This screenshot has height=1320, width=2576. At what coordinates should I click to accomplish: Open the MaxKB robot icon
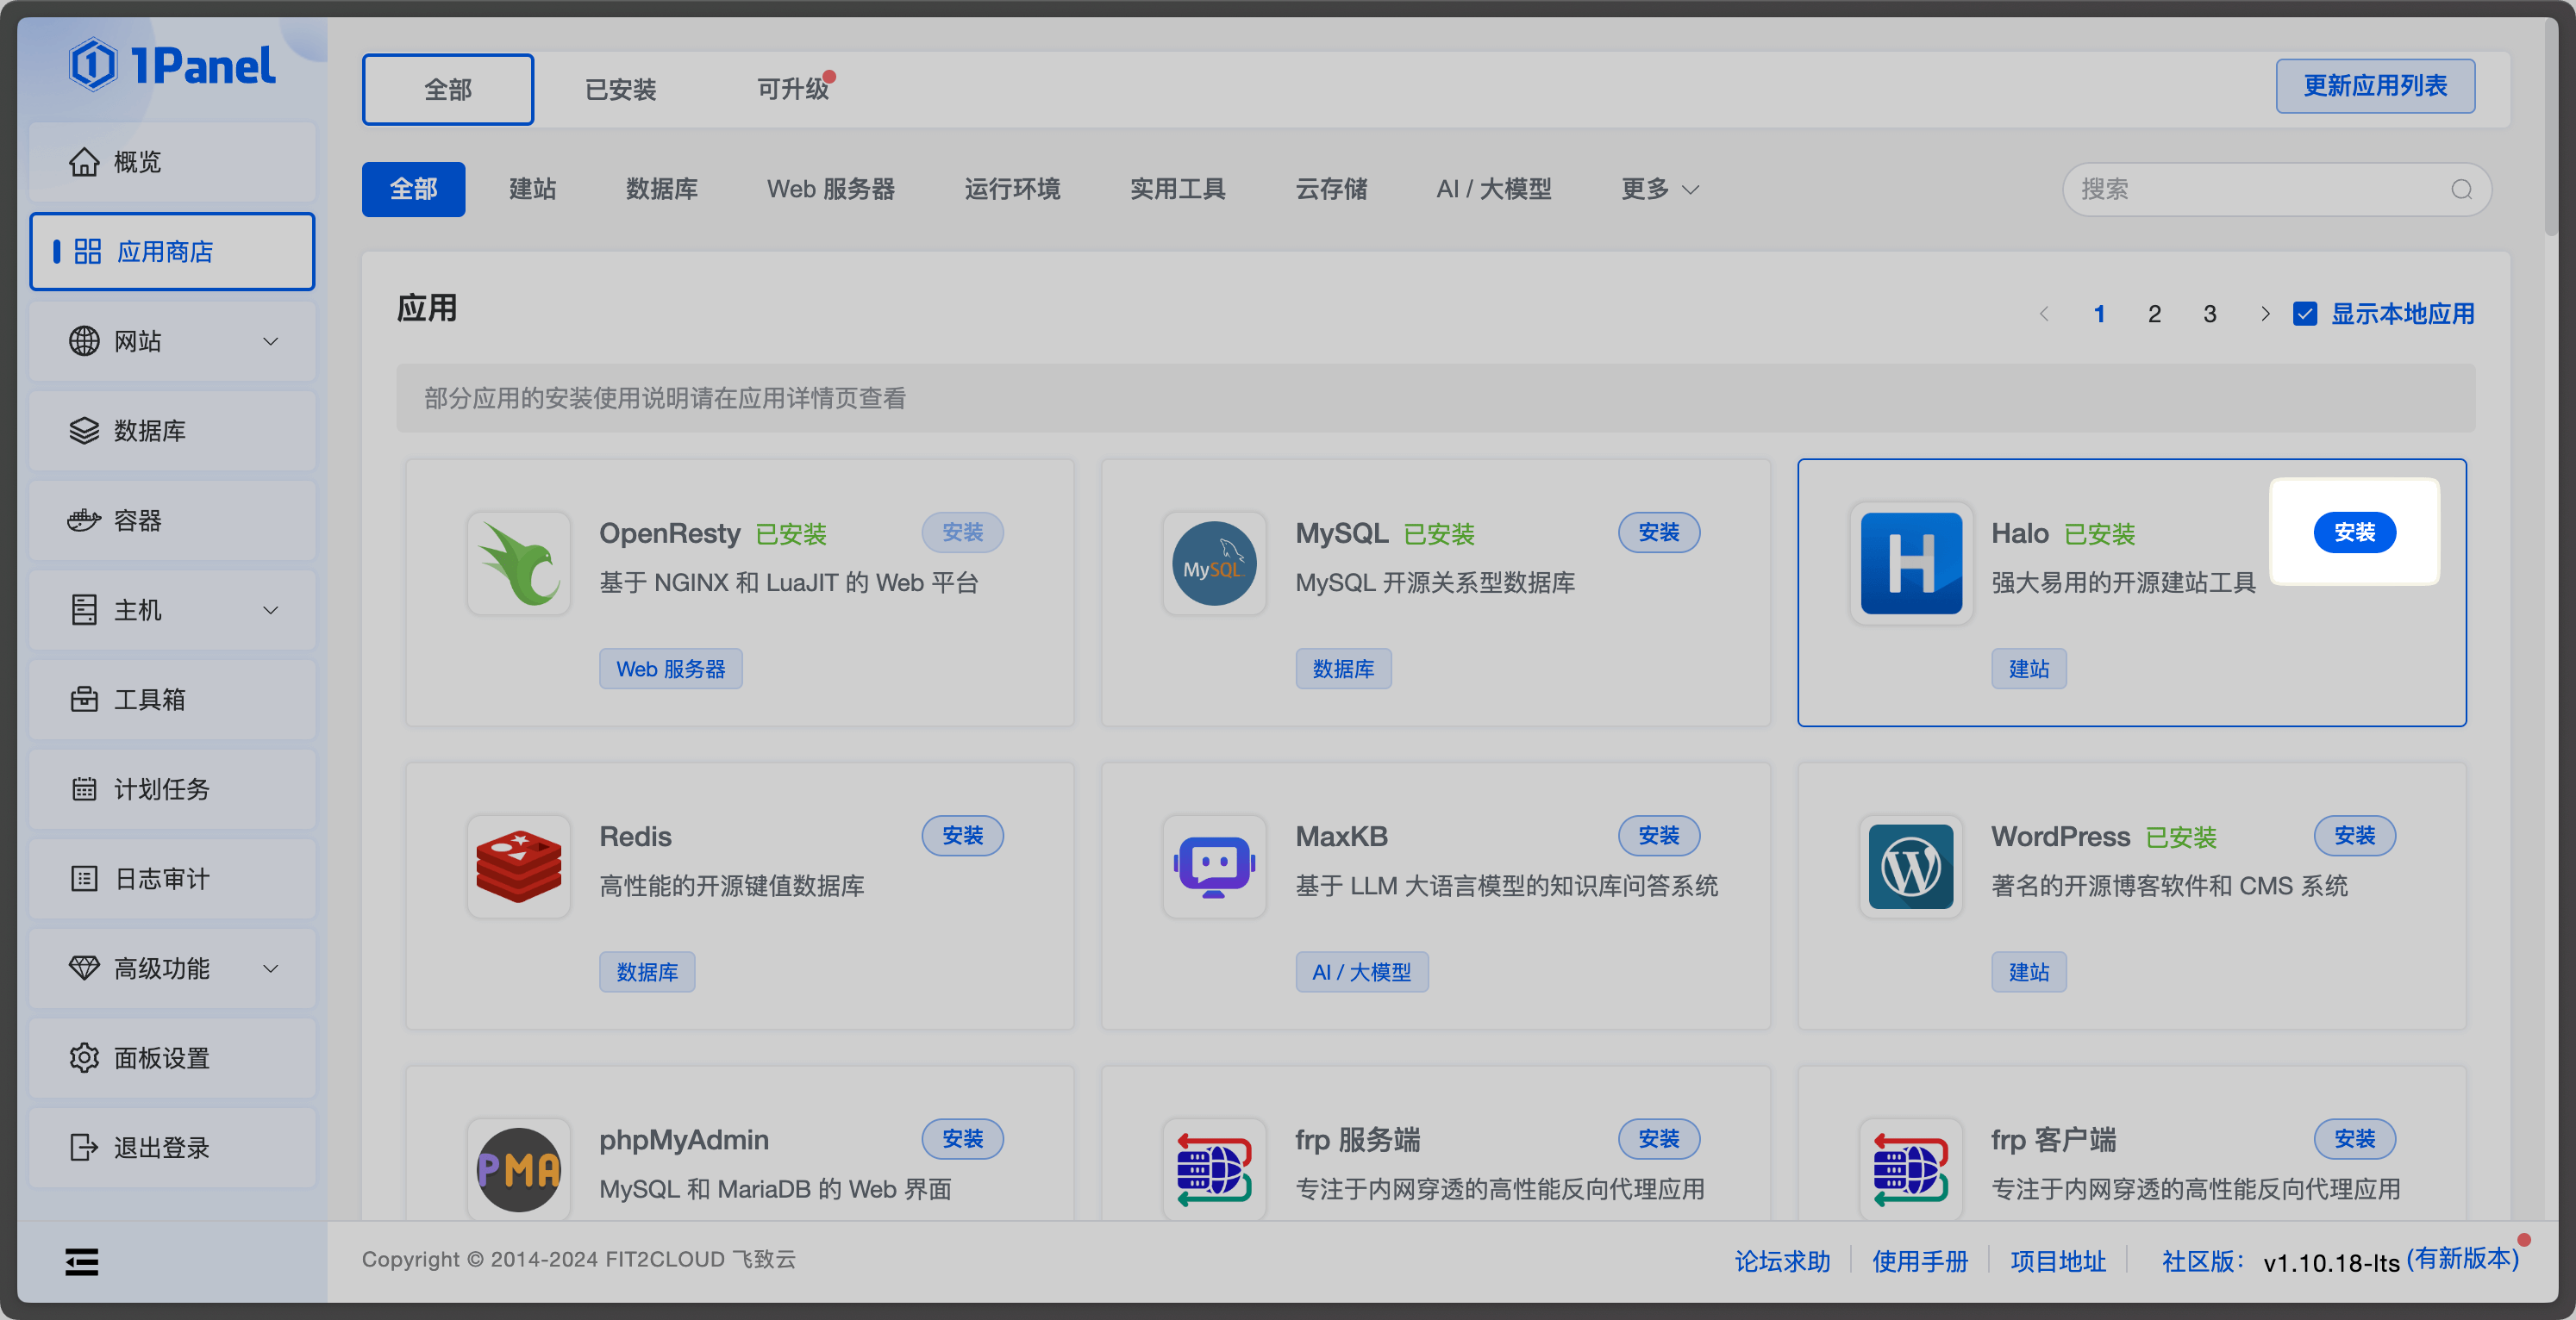coord(1214,866)
